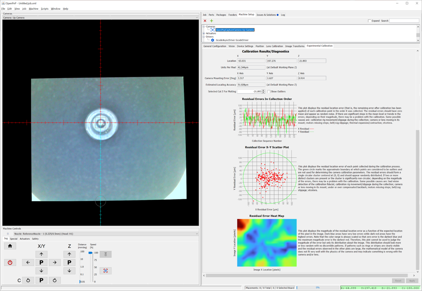
Task: Click the Search input field
Action: pyautogui.click(x=404, y=21)
